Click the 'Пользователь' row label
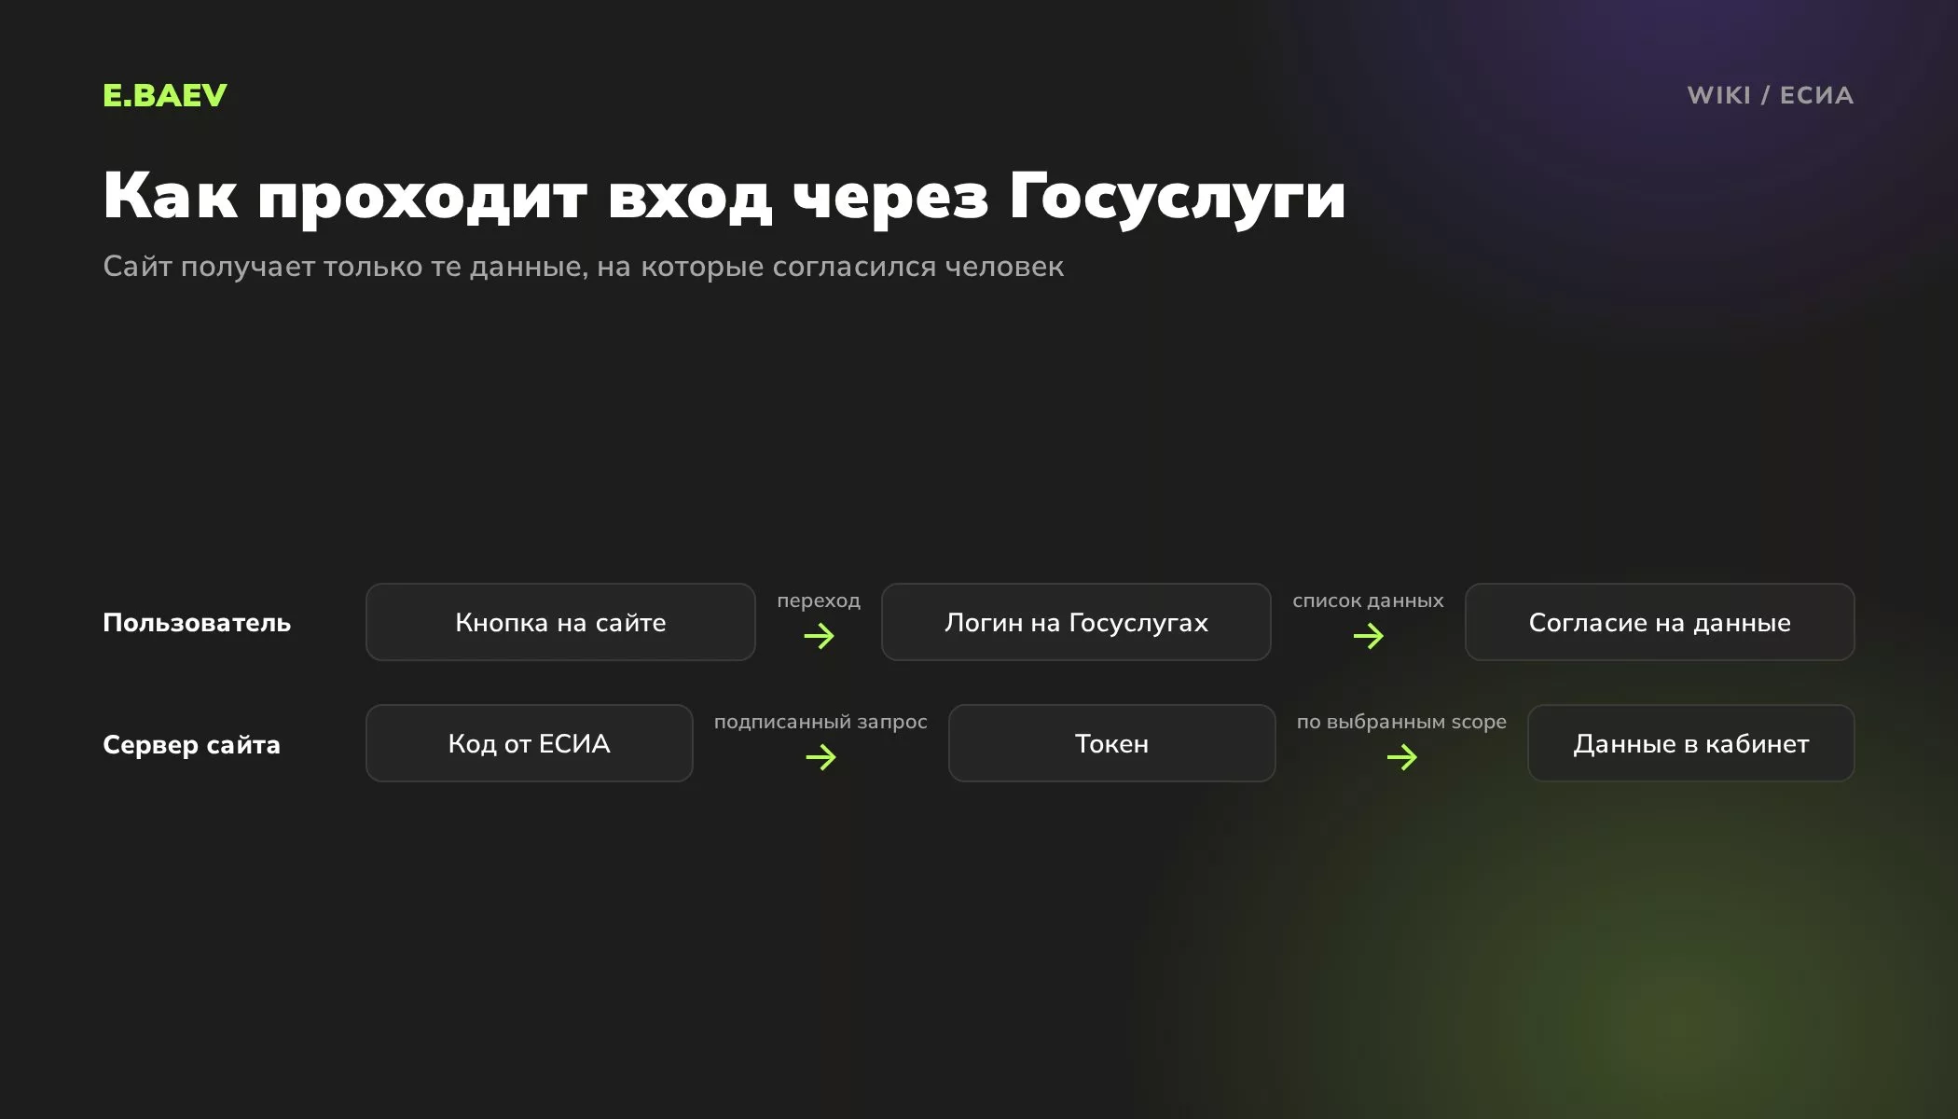Screen dimensions: 1958x1119 point(197,623)
